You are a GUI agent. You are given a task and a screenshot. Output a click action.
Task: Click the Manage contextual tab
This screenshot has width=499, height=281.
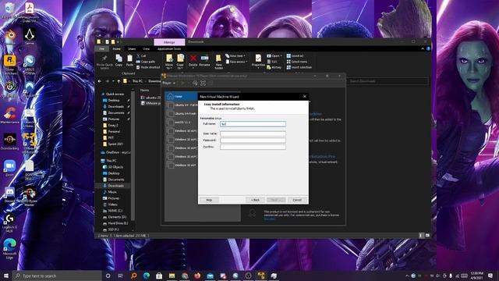169,42
